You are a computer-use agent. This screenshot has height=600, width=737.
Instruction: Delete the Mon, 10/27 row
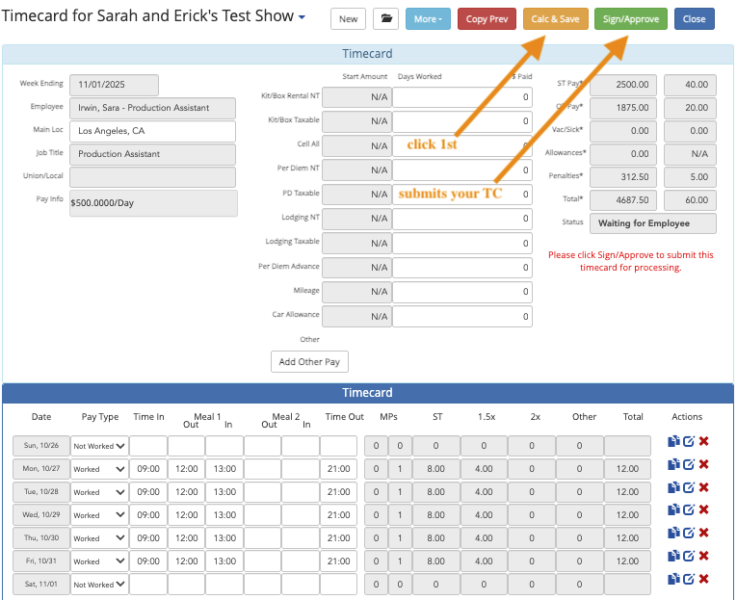[x=703, y=464]
